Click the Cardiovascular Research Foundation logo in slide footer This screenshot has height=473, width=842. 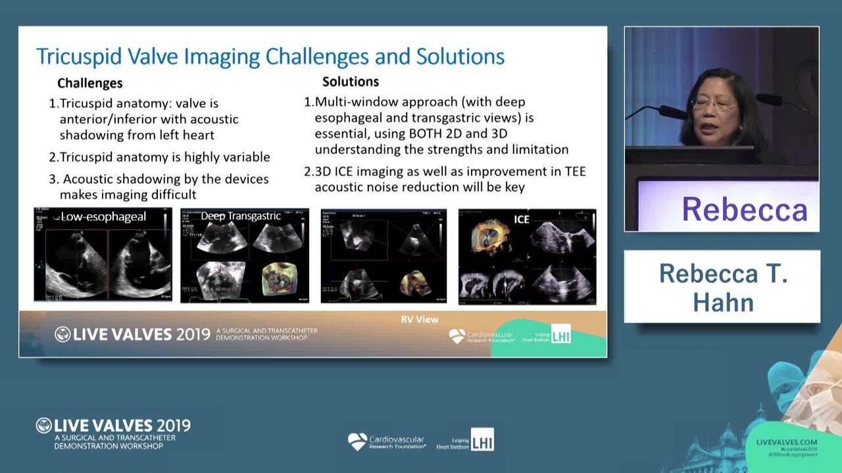click(482, 336)
